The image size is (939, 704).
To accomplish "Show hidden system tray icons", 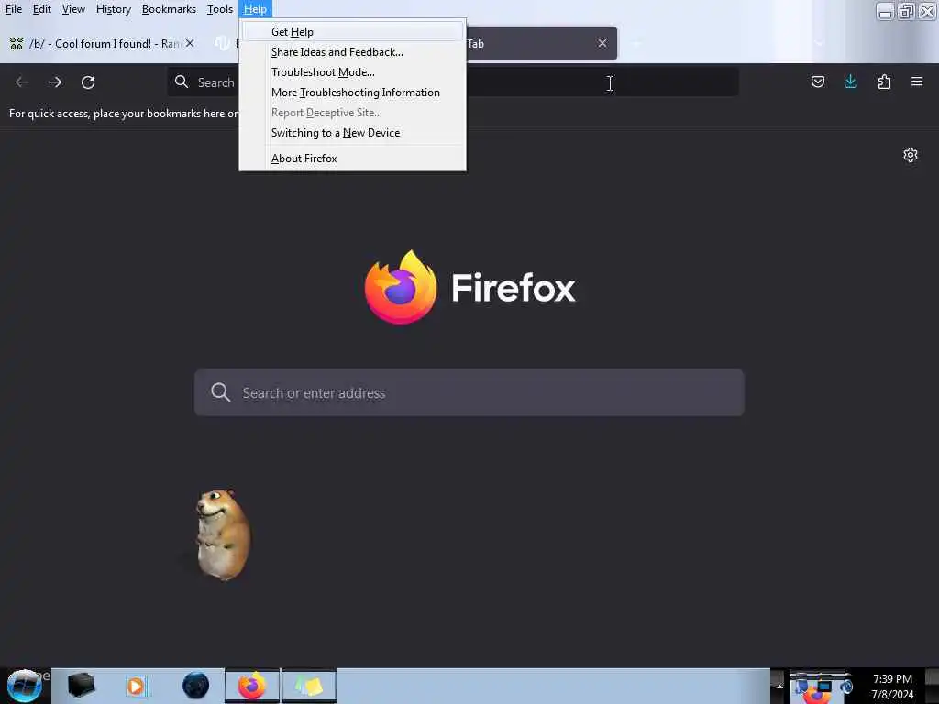I will point(779,686).
